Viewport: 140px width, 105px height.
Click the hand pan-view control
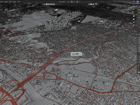tap(134, 19)
